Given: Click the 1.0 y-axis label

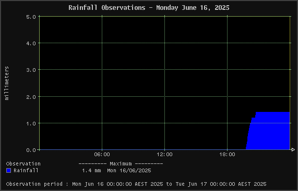Looking at the screenshot, I should 31,123.
